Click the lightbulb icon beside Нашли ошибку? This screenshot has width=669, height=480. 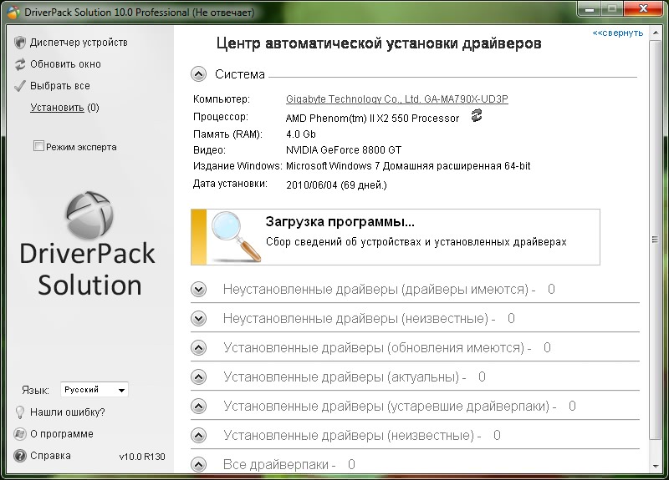[x=19, y=412]
